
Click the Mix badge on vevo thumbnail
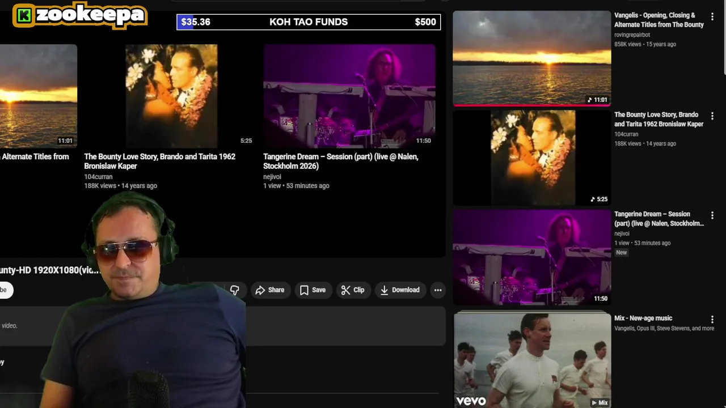(x=600, y=403)
